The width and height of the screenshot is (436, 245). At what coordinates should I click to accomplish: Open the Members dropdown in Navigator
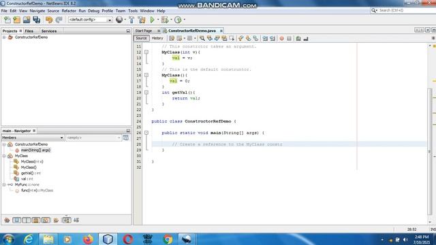coord(33,137)
